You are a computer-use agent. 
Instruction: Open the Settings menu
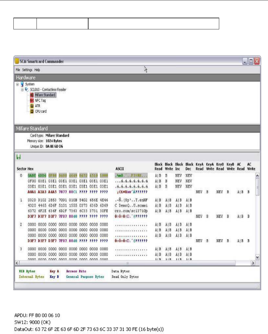27,70
